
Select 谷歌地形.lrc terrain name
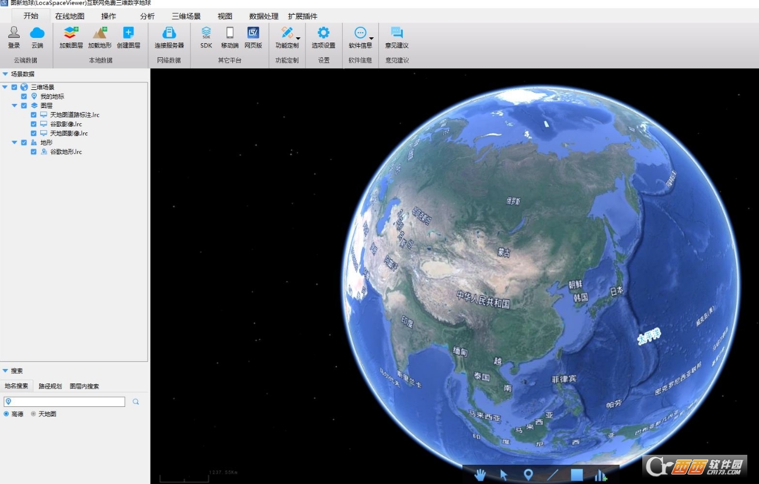[66, 152]
